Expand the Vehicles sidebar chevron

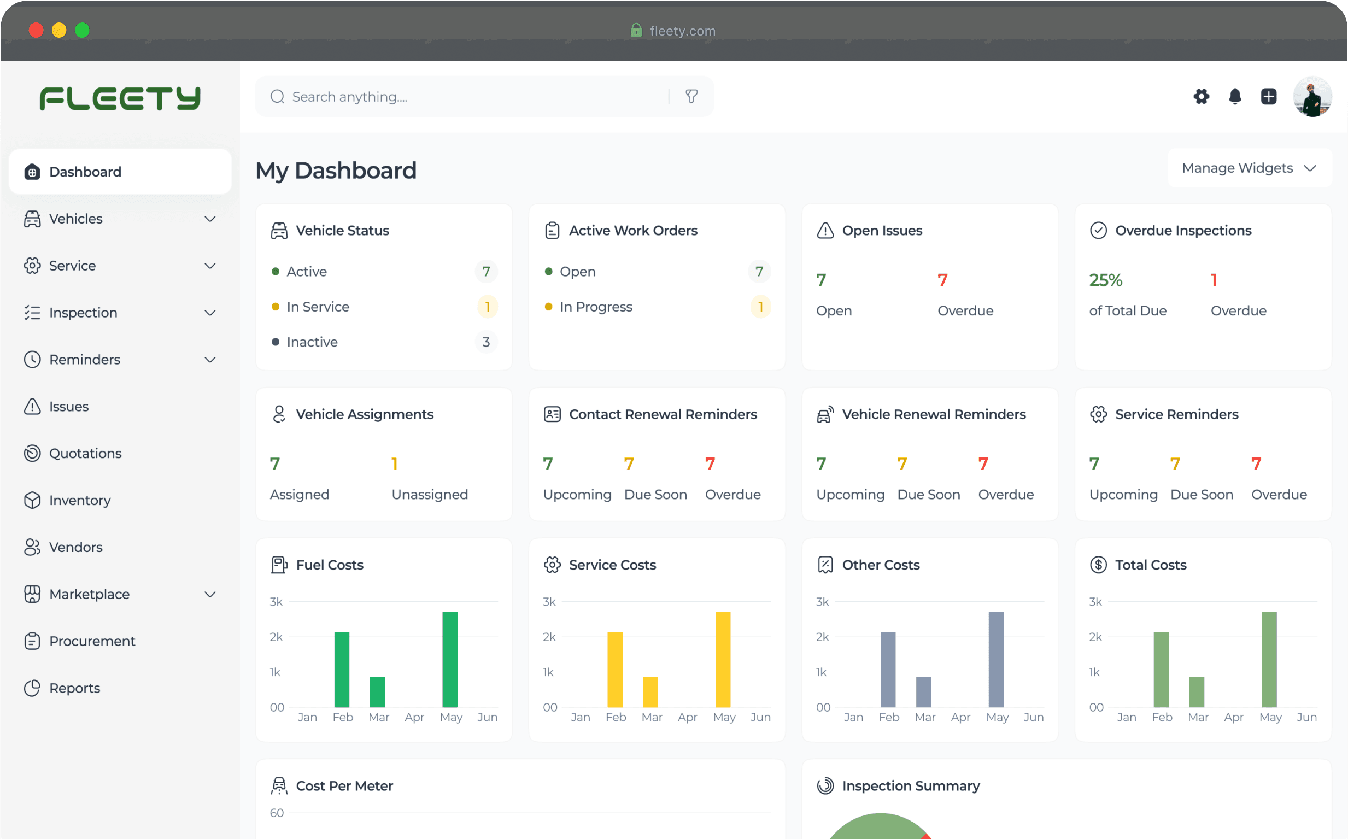pos(210,219)
